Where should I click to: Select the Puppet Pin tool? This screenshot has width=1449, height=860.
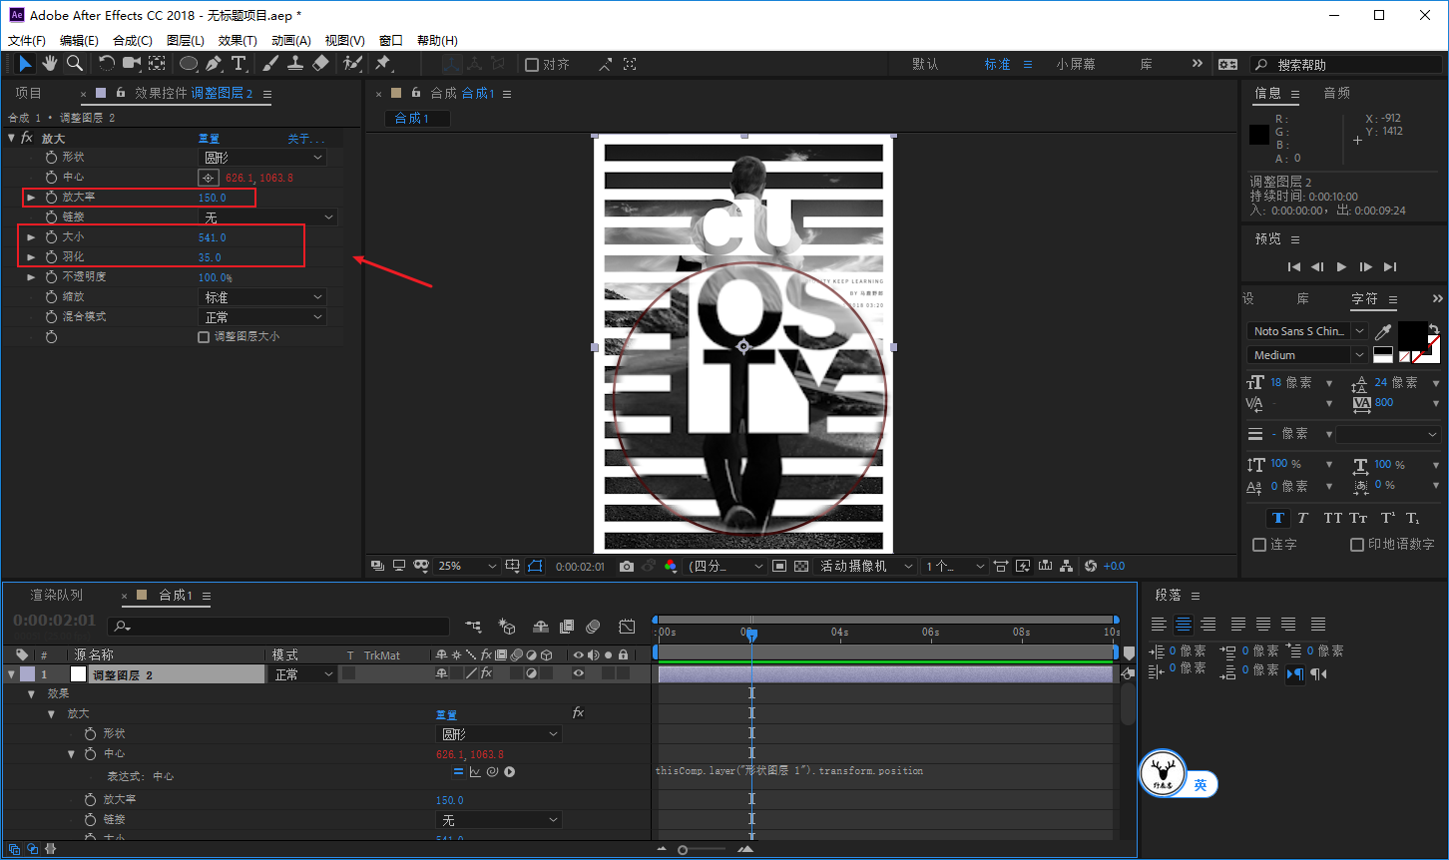coord(382,63)
